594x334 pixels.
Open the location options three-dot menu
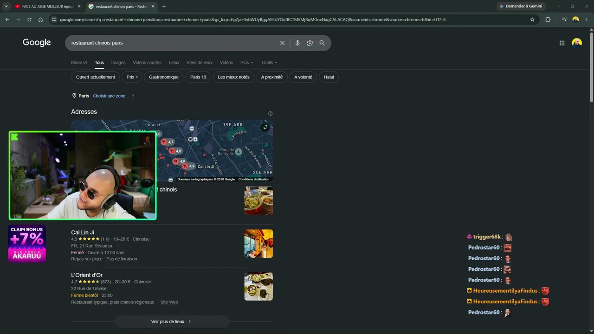coord(133,96)
